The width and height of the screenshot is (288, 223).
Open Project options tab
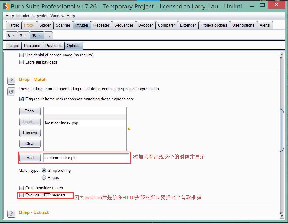coord(214,25)
